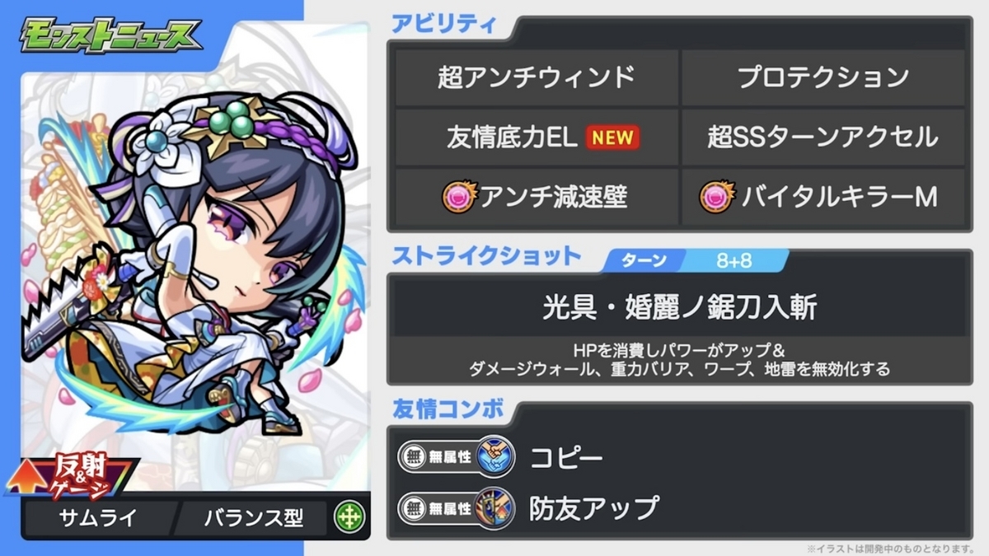Click the 無属性 badge next to 防友アップ
The height and width of the screenshot is (556, 989).
point(438,507)
